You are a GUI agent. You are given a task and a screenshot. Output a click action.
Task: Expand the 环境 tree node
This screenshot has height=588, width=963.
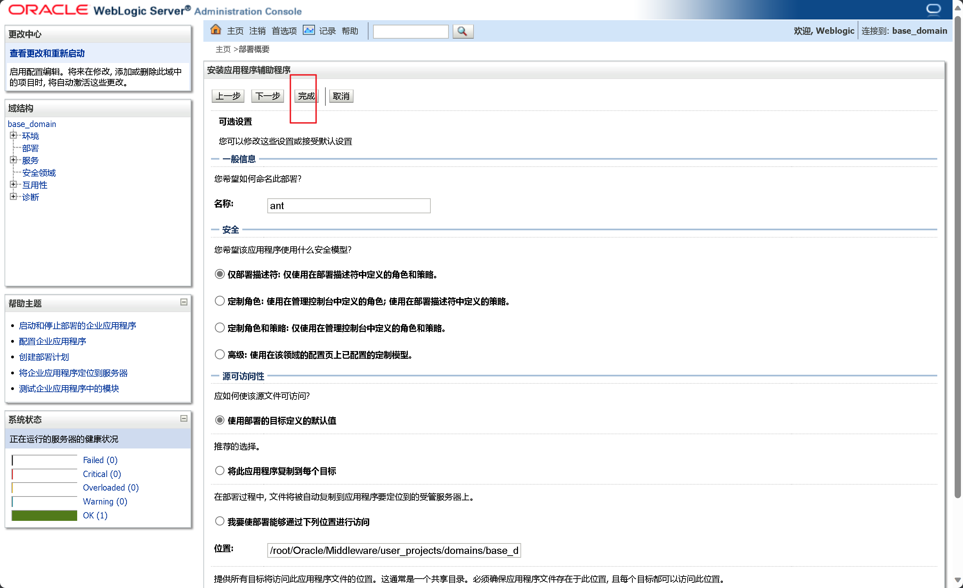pyautogui.click(x=13, y=135)
